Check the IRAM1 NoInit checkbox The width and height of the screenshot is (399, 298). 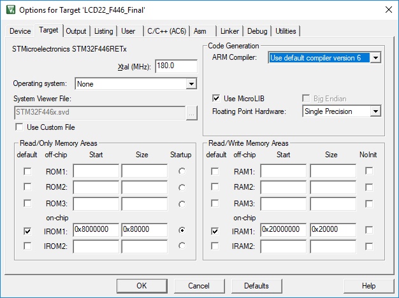click(369, 231)
